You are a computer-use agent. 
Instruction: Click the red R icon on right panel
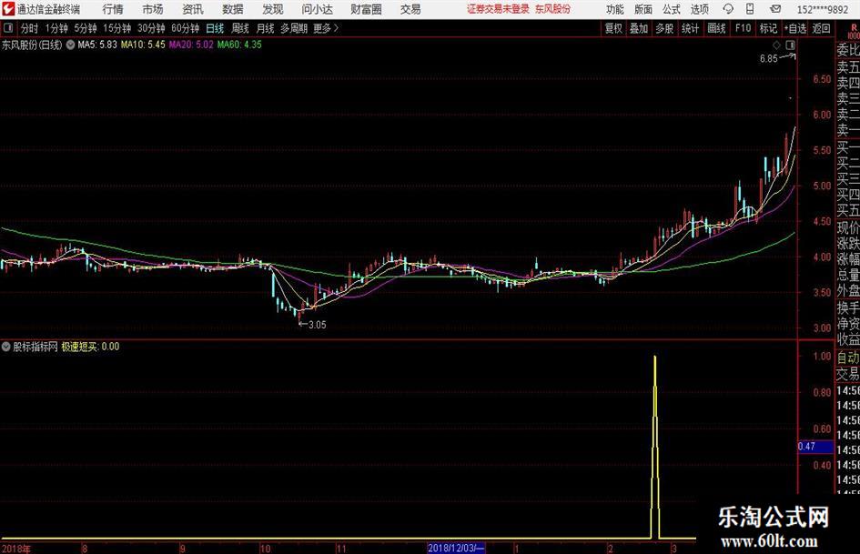(x=853, y=27)
